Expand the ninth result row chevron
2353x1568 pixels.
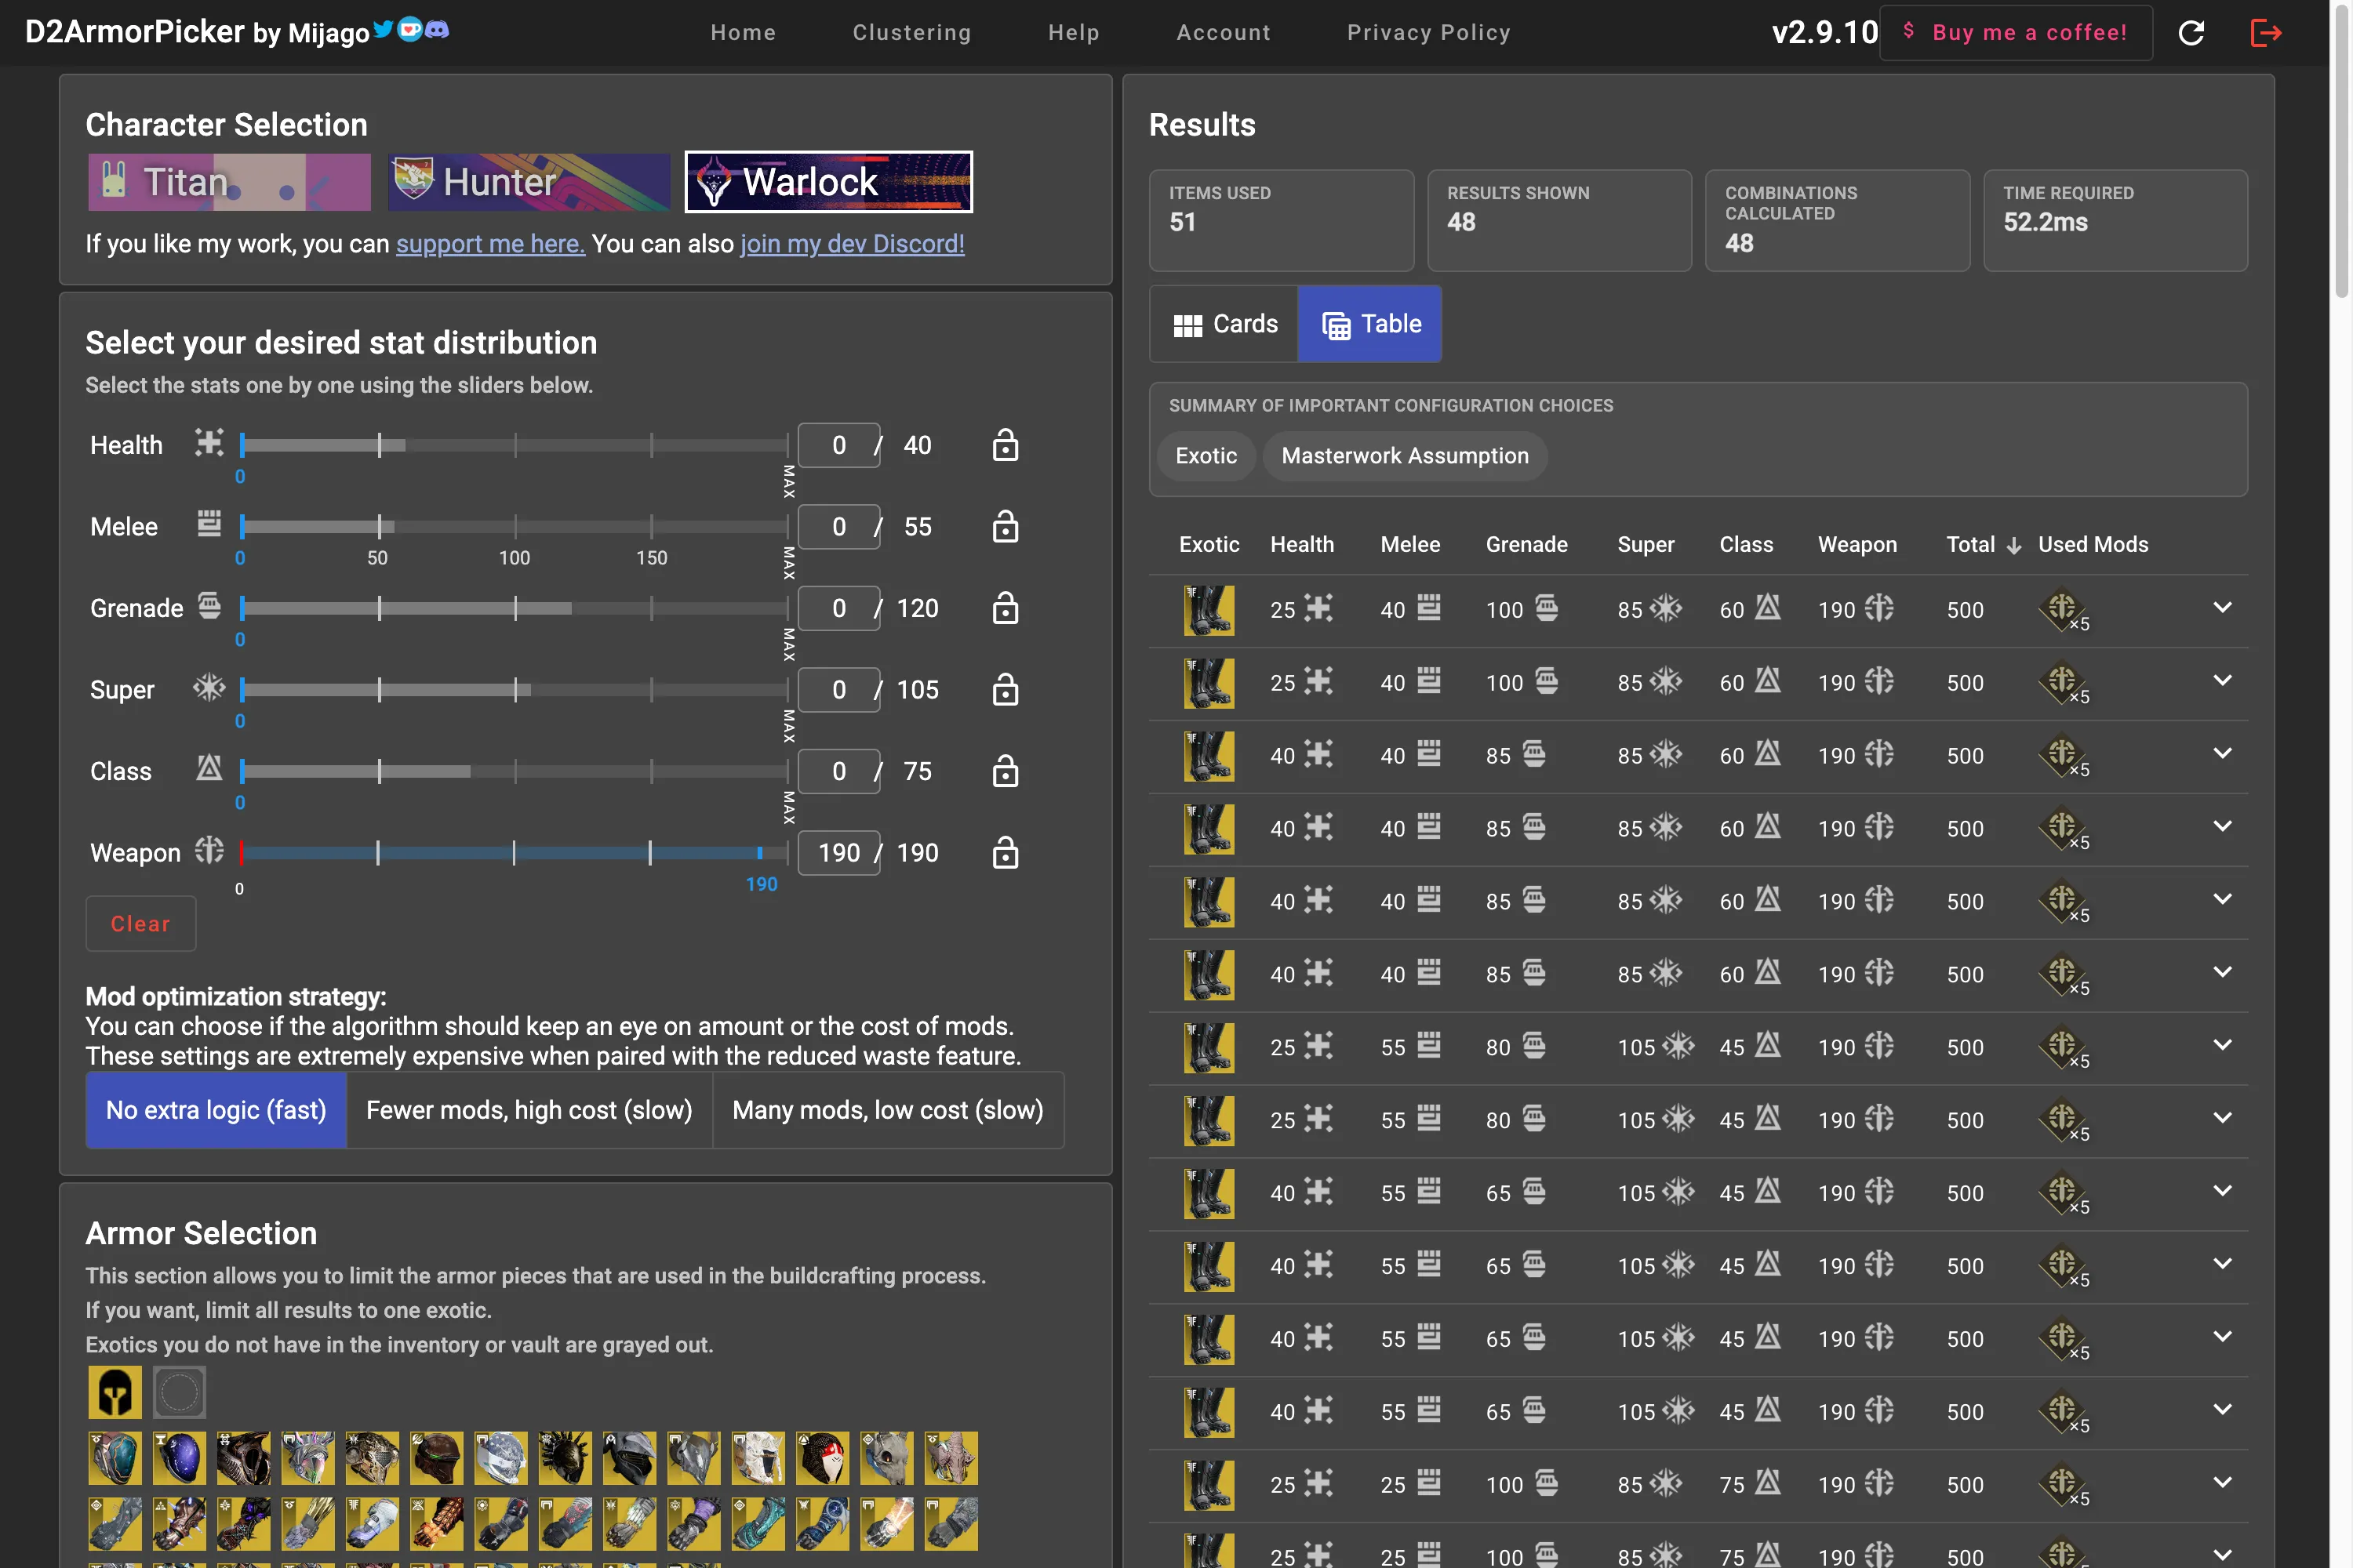(x=2222, y=1192)
